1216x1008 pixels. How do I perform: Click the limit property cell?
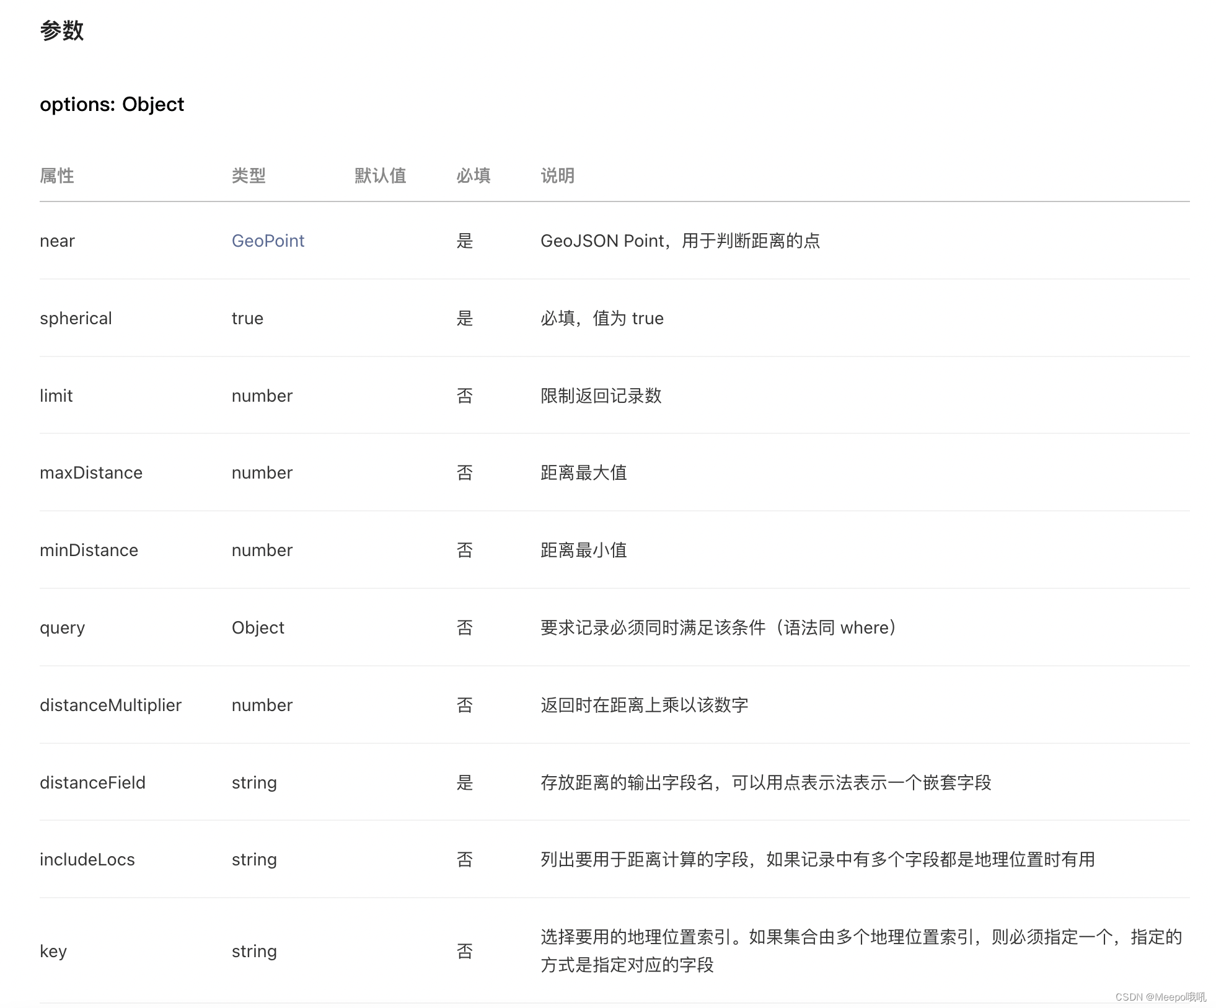[56, 396]
